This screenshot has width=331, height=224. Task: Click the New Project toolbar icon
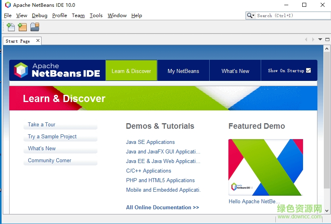[22, 27]
